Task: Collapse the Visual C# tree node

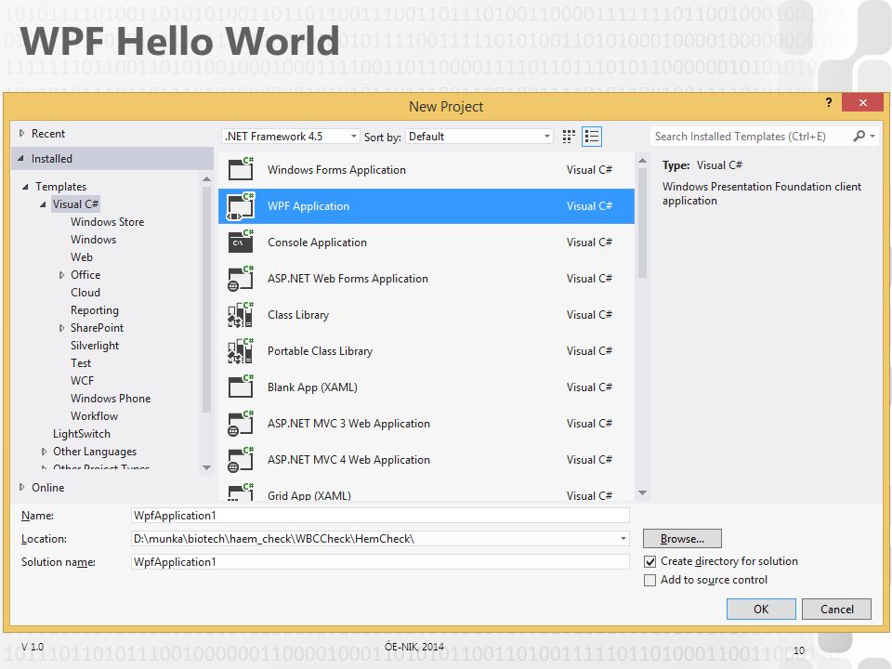Action: [x=43, y=204]
